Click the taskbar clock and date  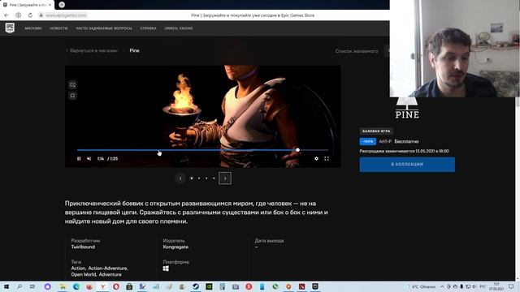click(x=496, y=286)
